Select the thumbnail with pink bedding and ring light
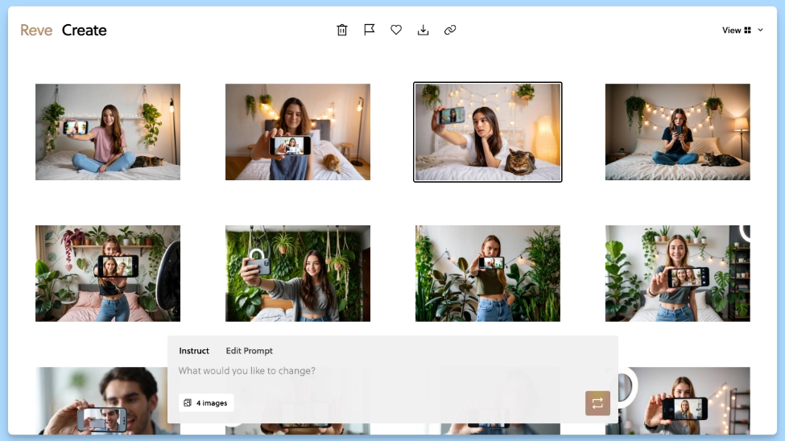The width and height of the screenshot is (785, 441). (x=108, y=274)
